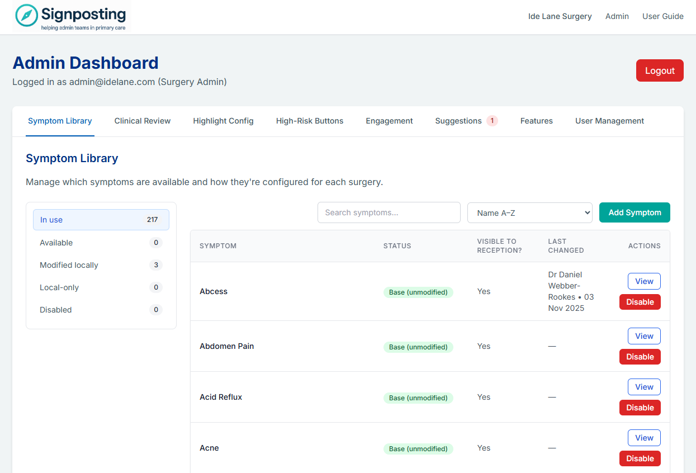Open the Name A–Z sort dropdown
Screen dimensions: 696x473
pyautogui.click(x=529, y=212)
